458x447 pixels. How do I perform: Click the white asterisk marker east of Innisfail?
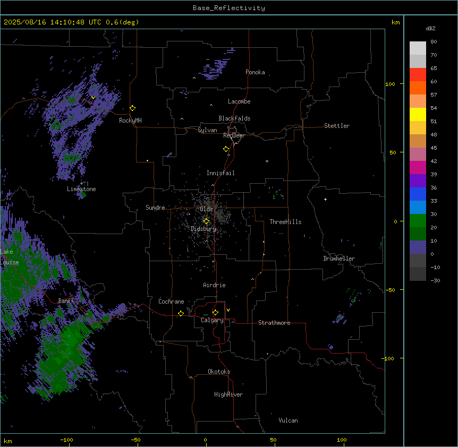(267, 161)
